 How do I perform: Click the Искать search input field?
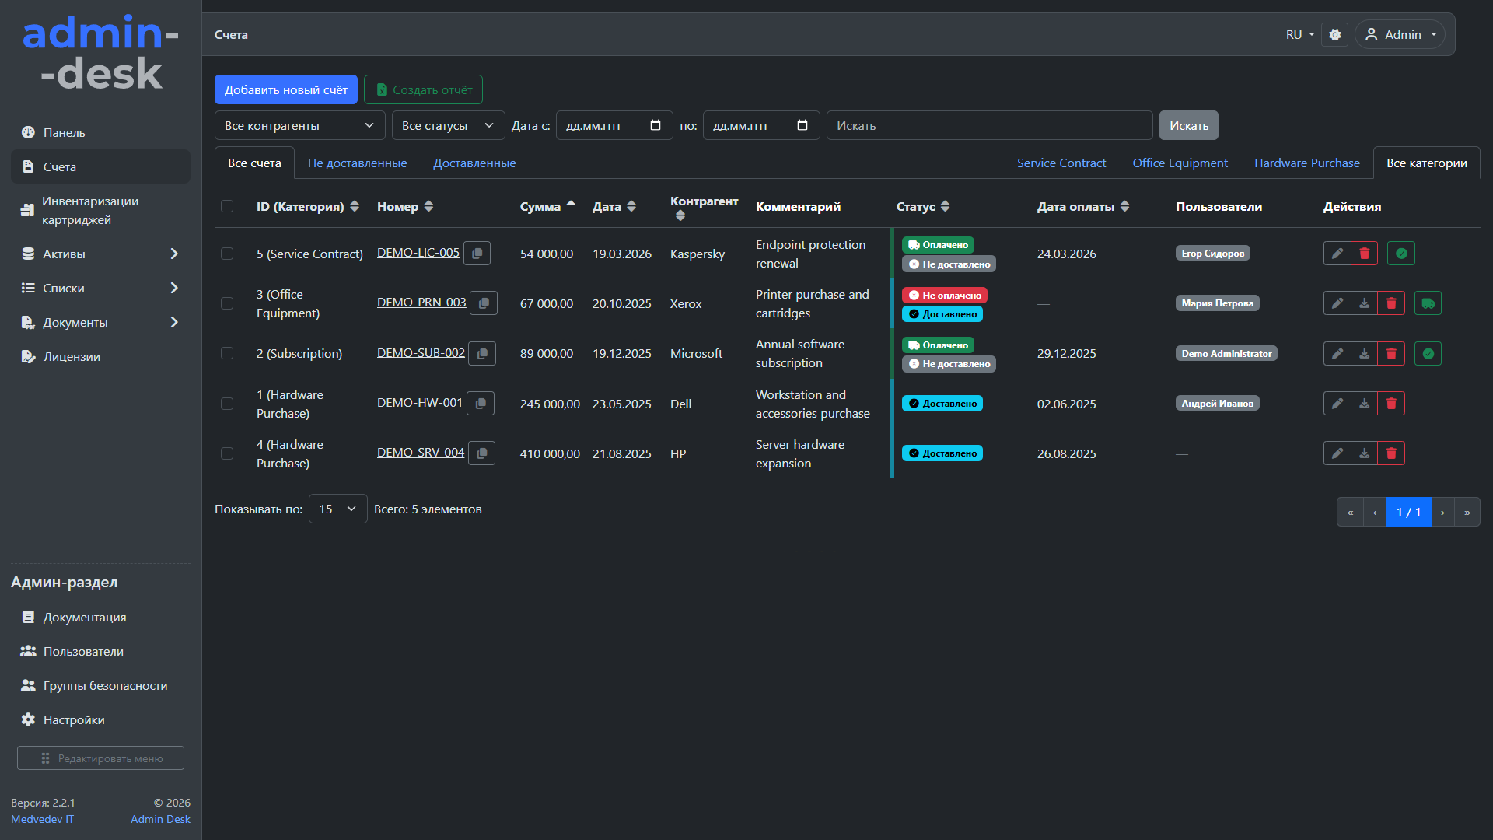[x=988, y=126]
